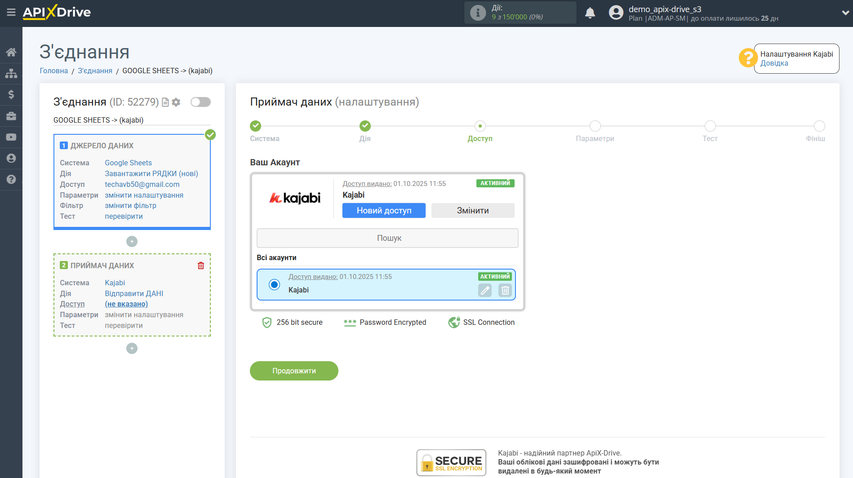Select the Kajabi account radio button

[x=274, y=284]
